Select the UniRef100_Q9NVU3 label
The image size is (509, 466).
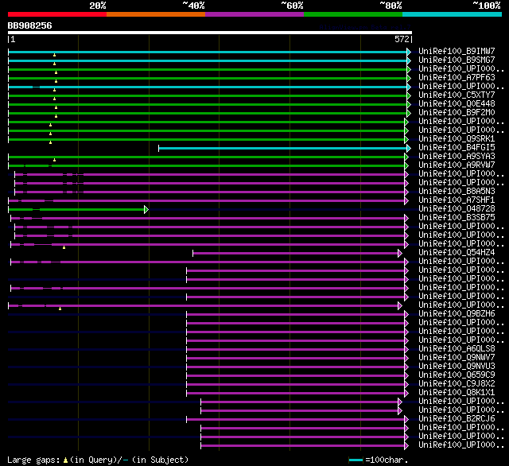point(457,367)
